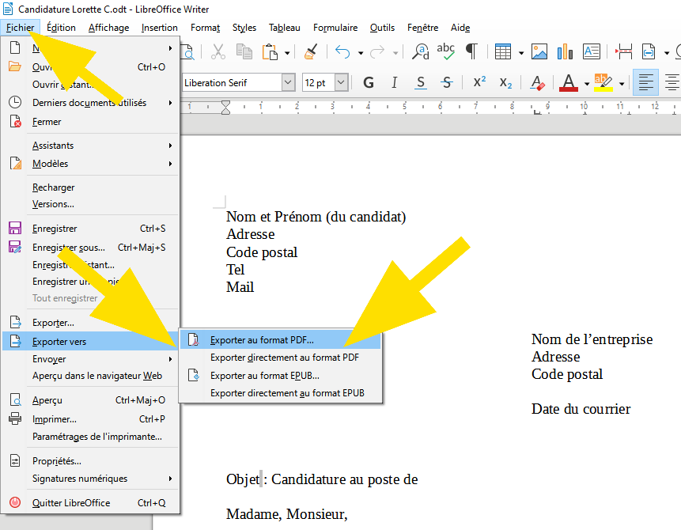
Task: Click the Clone formatting paintbrush icon
Action: click(311, 51)
